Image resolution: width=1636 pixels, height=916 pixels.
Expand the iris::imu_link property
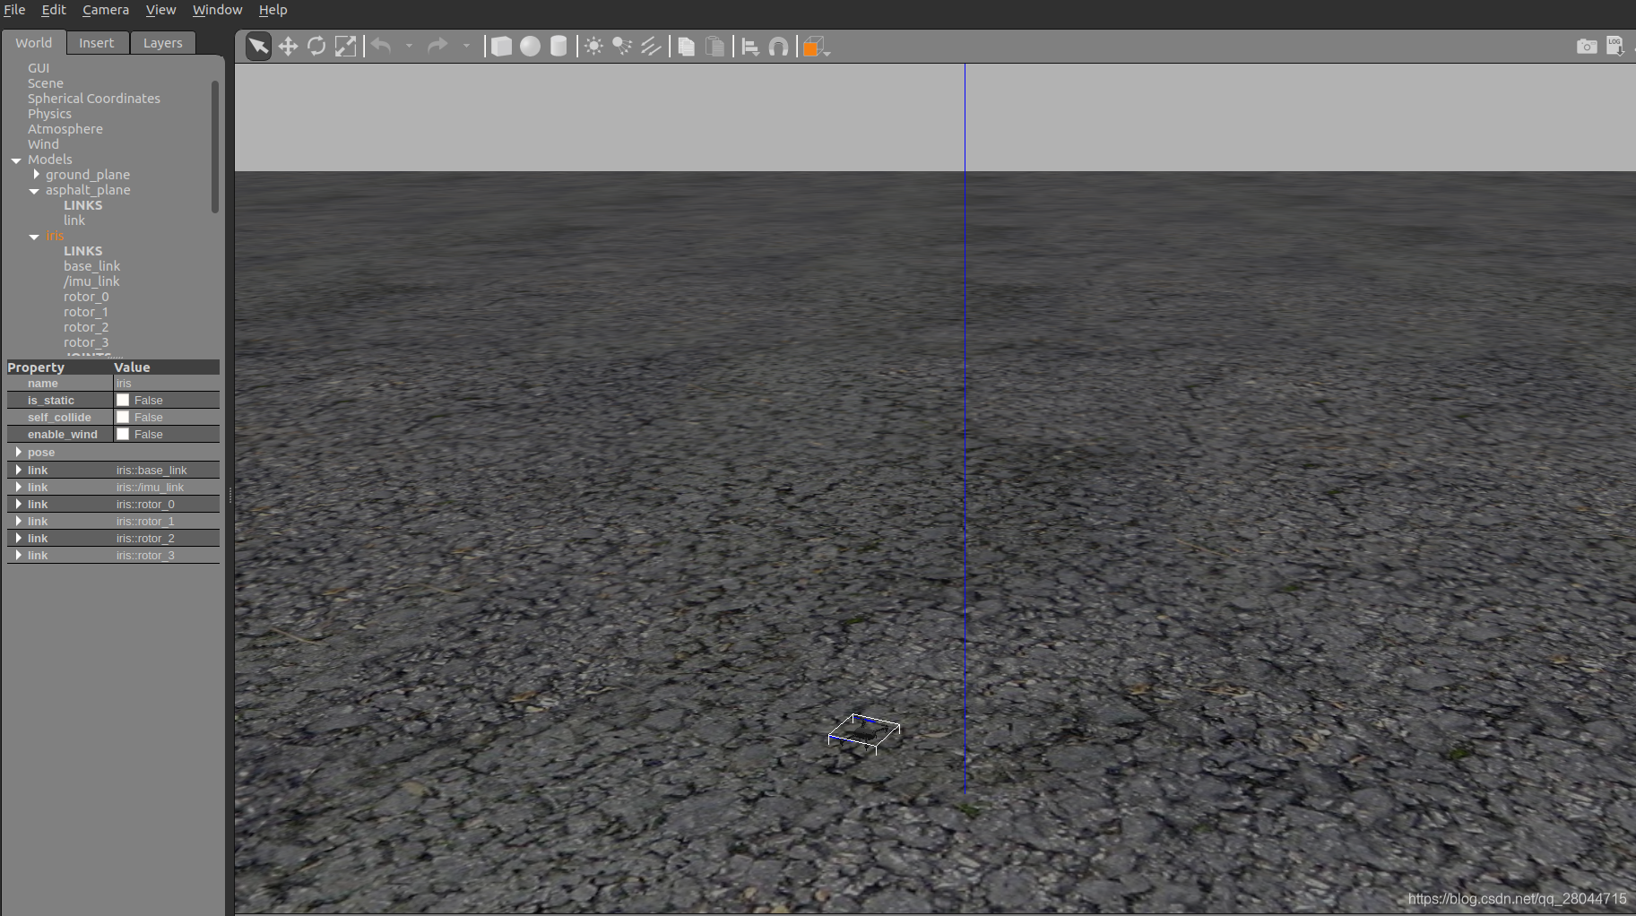18,487
